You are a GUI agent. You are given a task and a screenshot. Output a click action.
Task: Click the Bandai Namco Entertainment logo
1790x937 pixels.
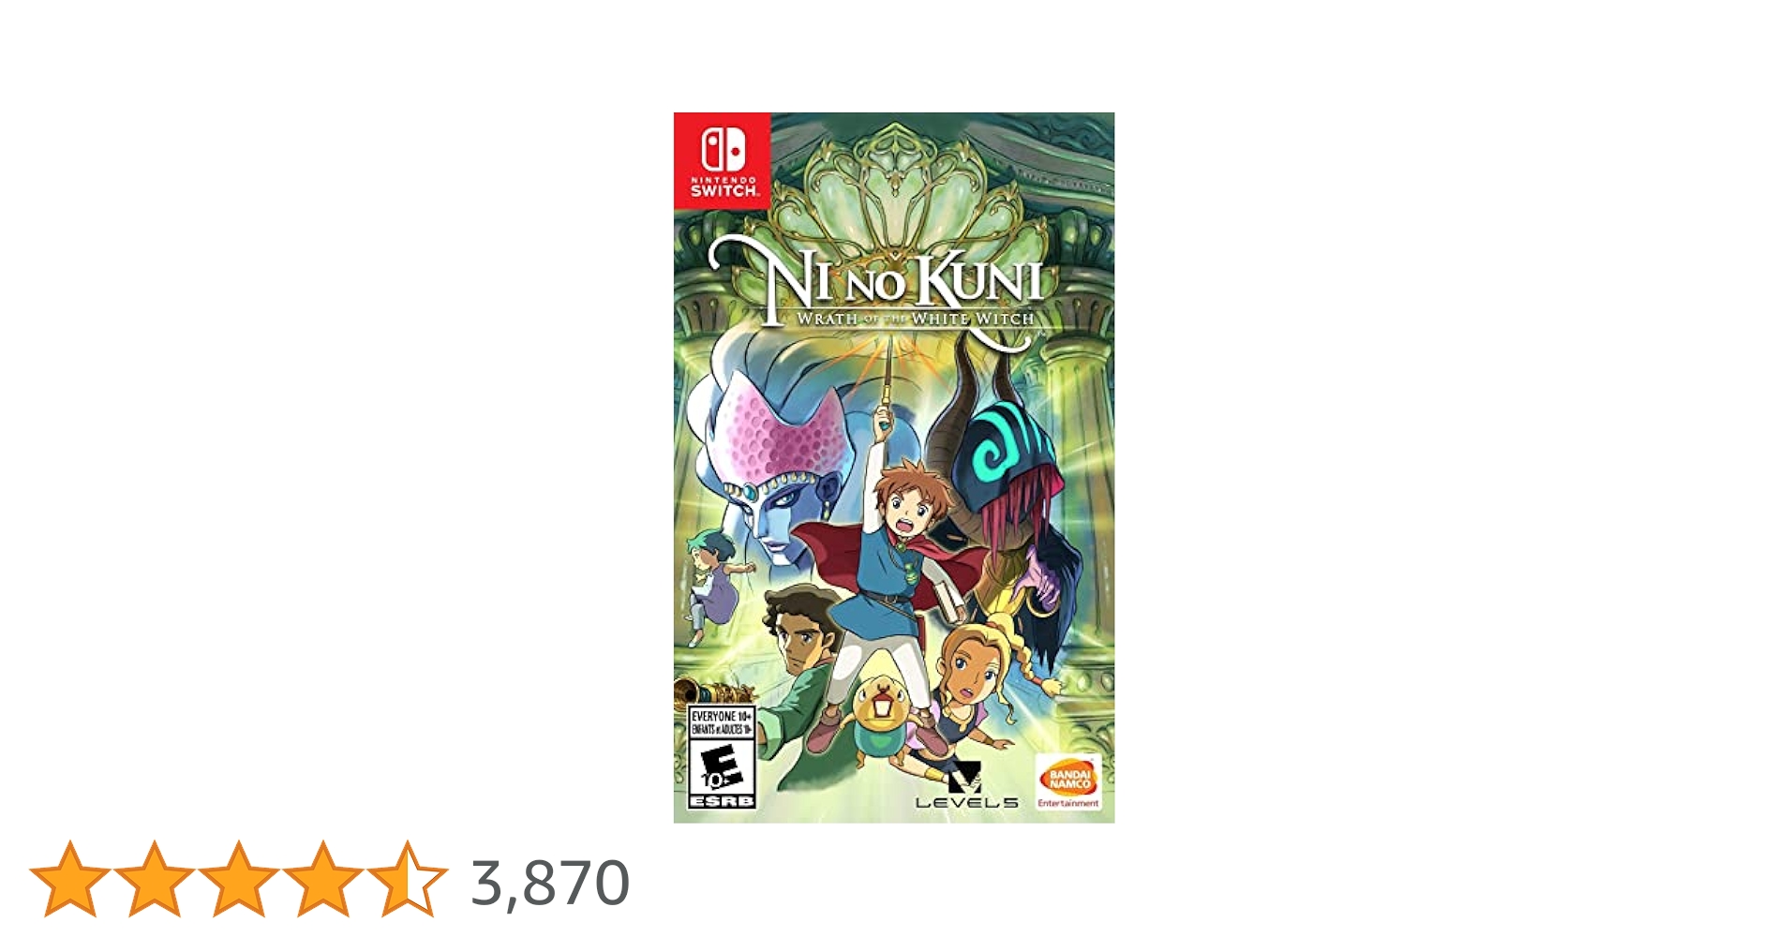1068,785
